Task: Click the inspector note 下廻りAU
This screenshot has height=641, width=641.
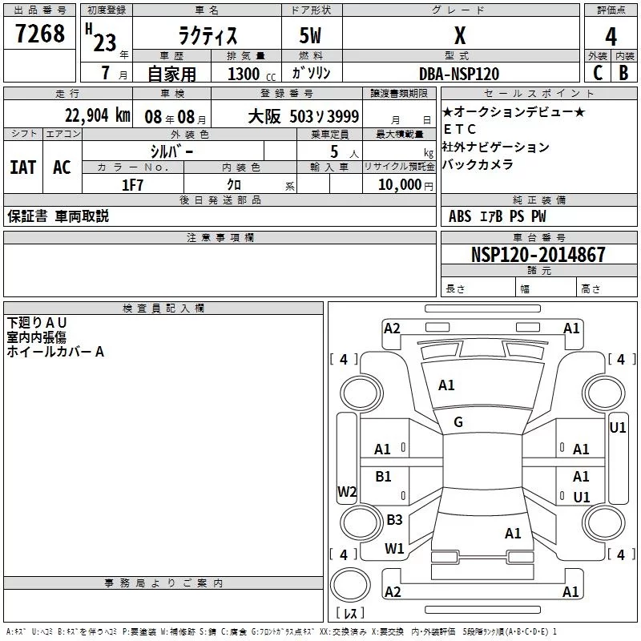Action: tap(37, 323)
